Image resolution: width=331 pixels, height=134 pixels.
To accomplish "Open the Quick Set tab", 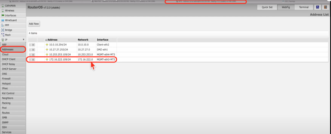I will tap(267, 7).
